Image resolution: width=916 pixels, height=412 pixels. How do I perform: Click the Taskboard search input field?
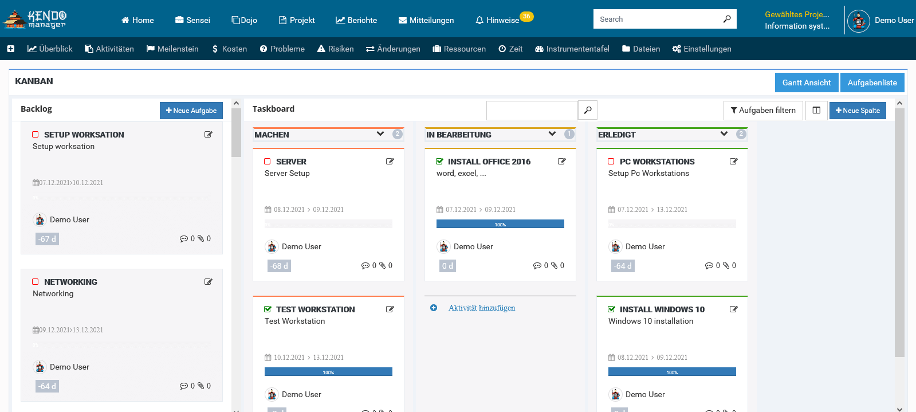pos(532,110)
